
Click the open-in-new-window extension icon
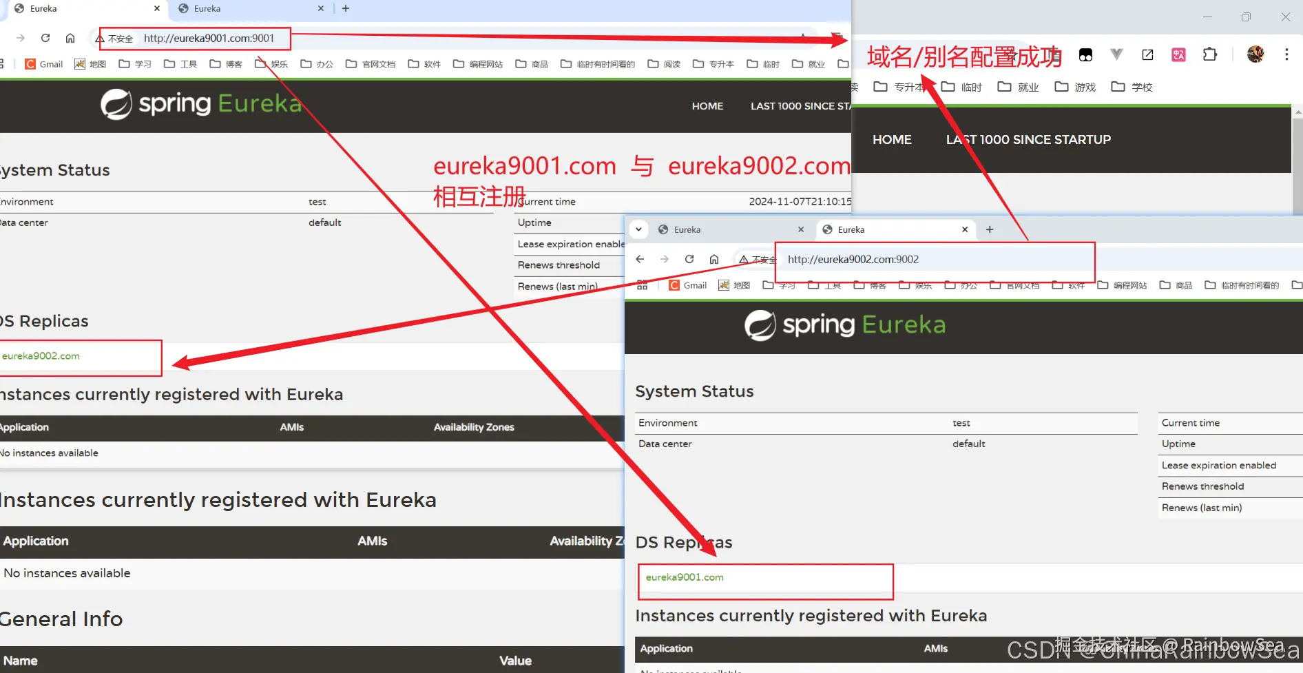(x=1147, y=54)
